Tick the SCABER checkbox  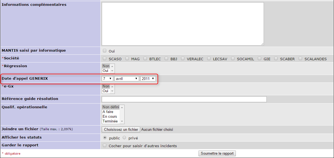(276, 59)
